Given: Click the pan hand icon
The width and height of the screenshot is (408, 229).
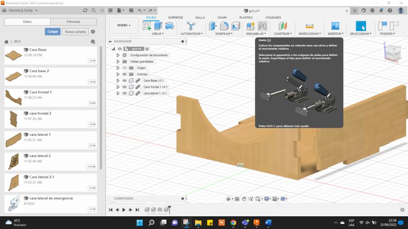Looking at the screenshot, I should 244,199.
